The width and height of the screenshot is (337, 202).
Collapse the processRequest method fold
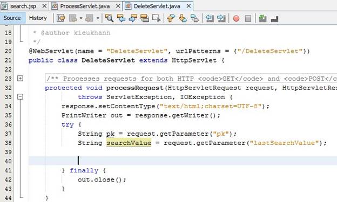click(x=20, y=97)
